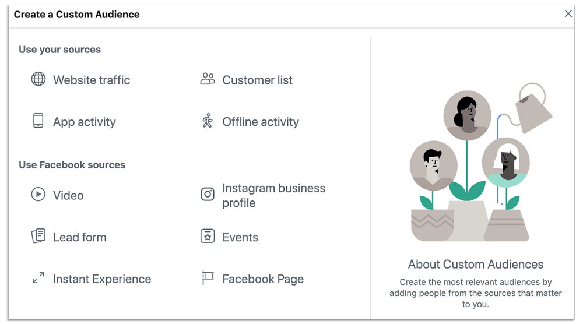Pick Instagram business profile source

pos(273,195)
